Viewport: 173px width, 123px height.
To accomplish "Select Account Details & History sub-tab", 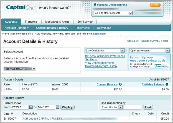I will click(x=52, y=28).
